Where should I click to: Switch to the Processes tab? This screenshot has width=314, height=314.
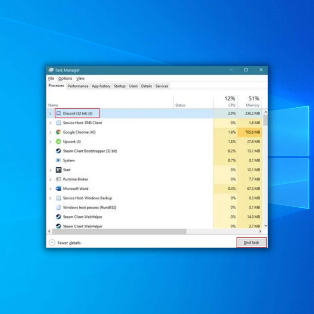[56, 86]
